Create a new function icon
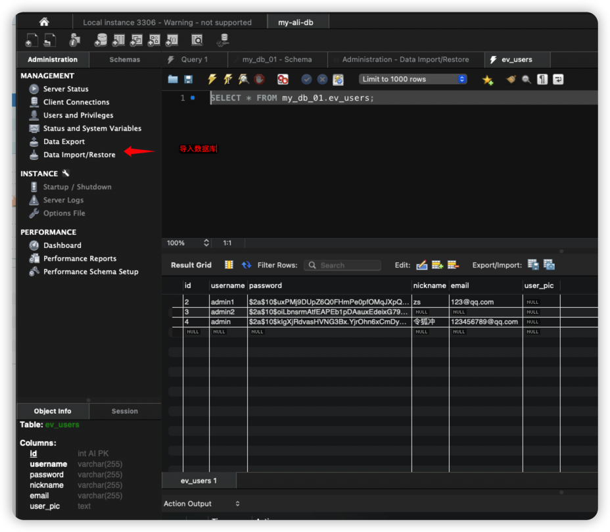 click(x=172, y=39)
